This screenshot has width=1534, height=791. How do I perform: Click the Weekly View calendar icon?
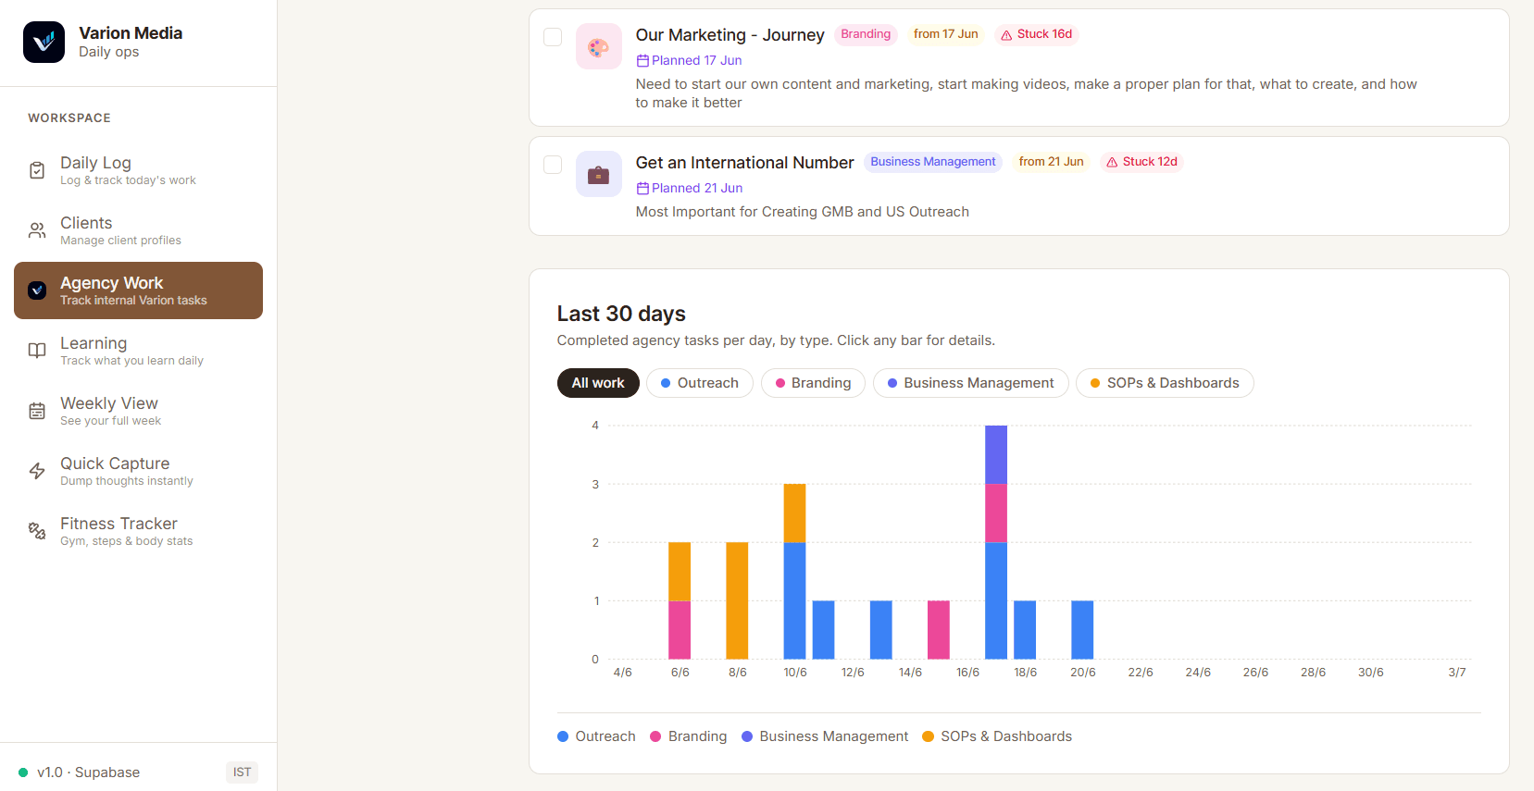[37, 411]
